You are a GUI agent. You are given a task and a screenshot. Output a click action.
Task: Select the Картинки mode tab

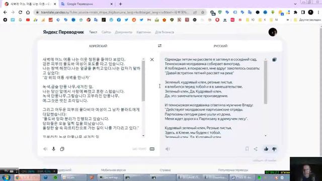tap(143, 32)
